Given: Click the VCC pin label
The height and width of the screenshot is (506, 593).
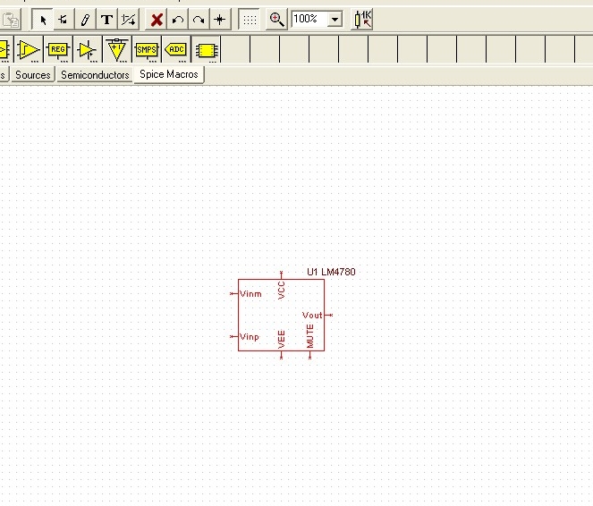Looking at the screenshot, I should 281,291.
